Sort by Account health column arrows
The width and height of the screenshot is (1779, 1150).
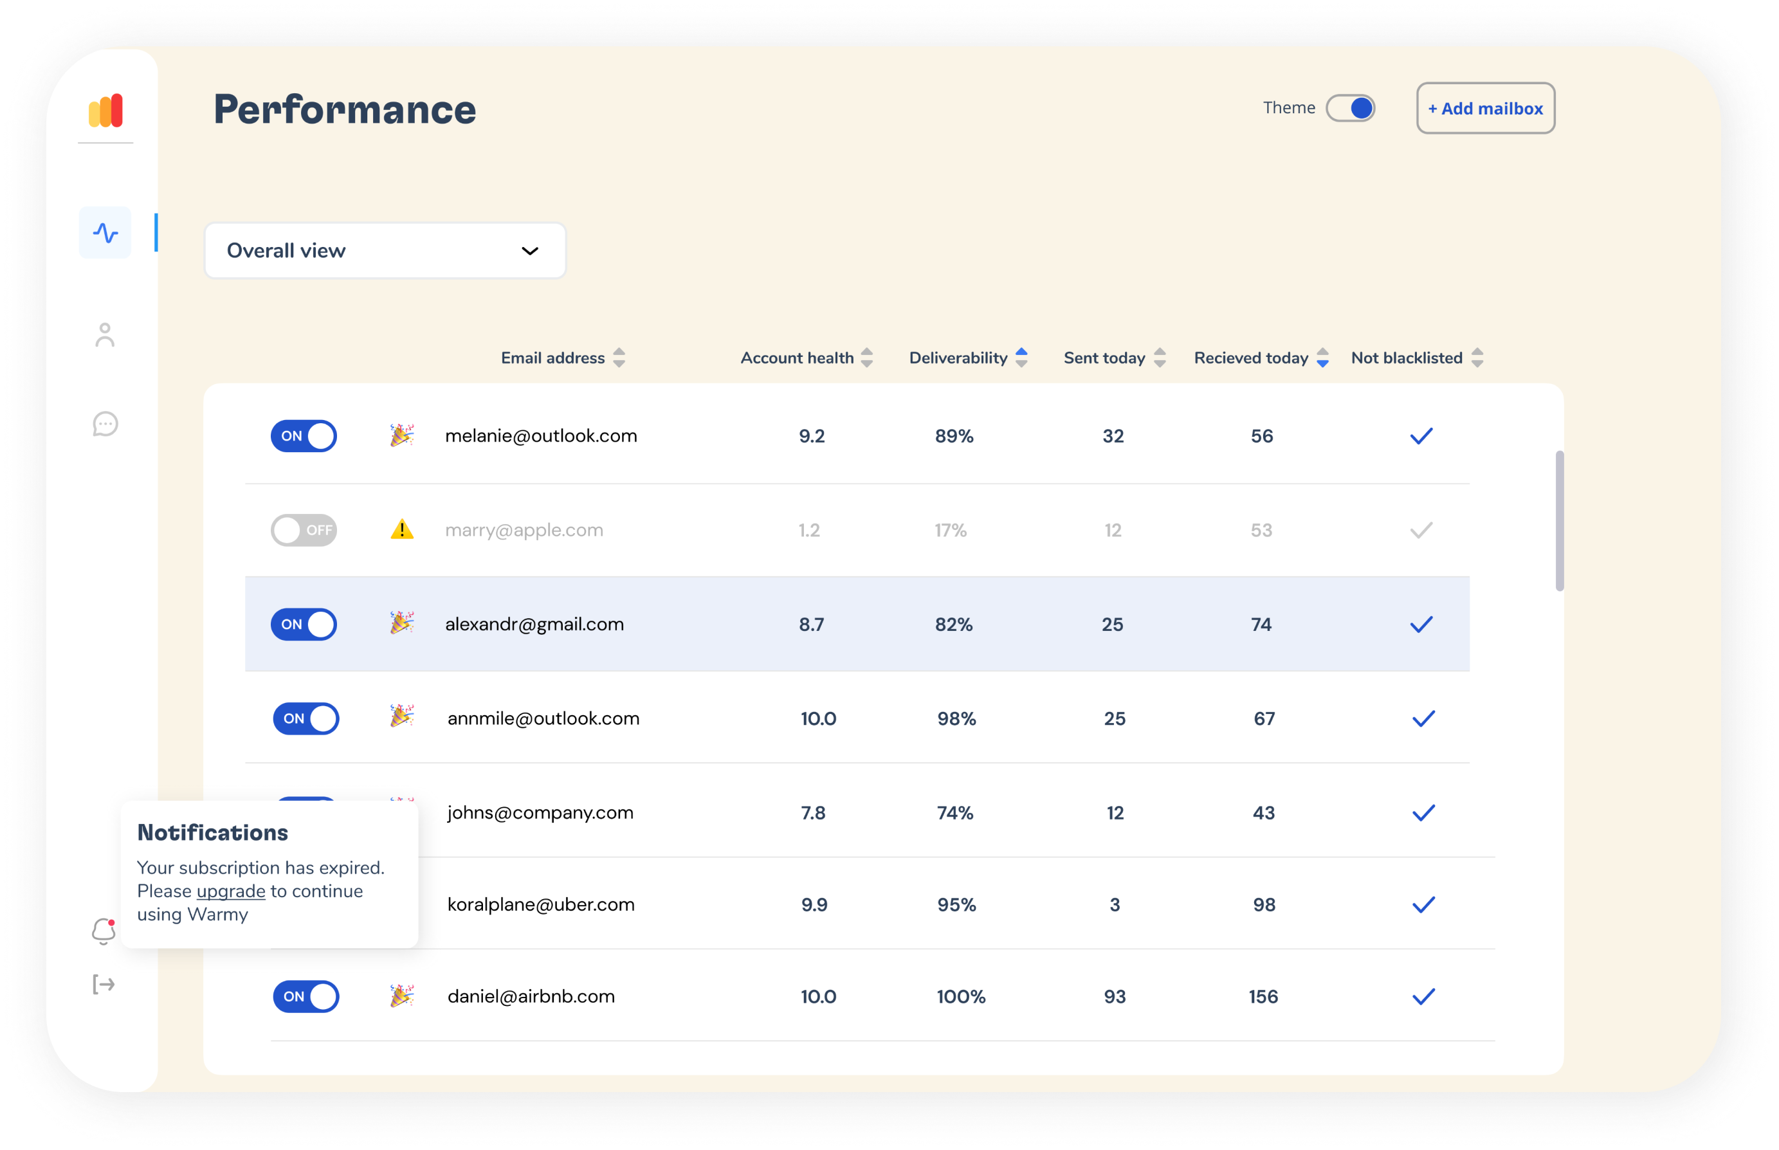(x=867, y=358)
